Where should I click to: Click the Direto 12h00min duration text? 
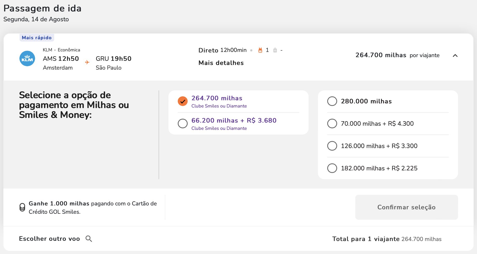(222, 50)
